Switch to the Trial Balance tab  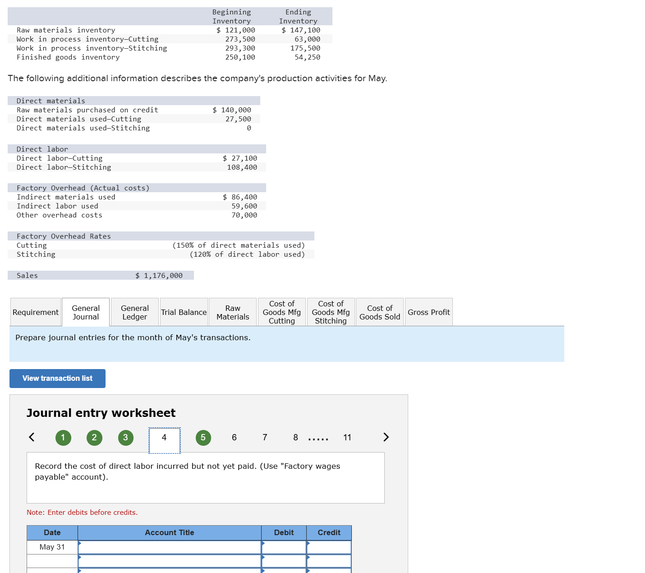point(184,312)
